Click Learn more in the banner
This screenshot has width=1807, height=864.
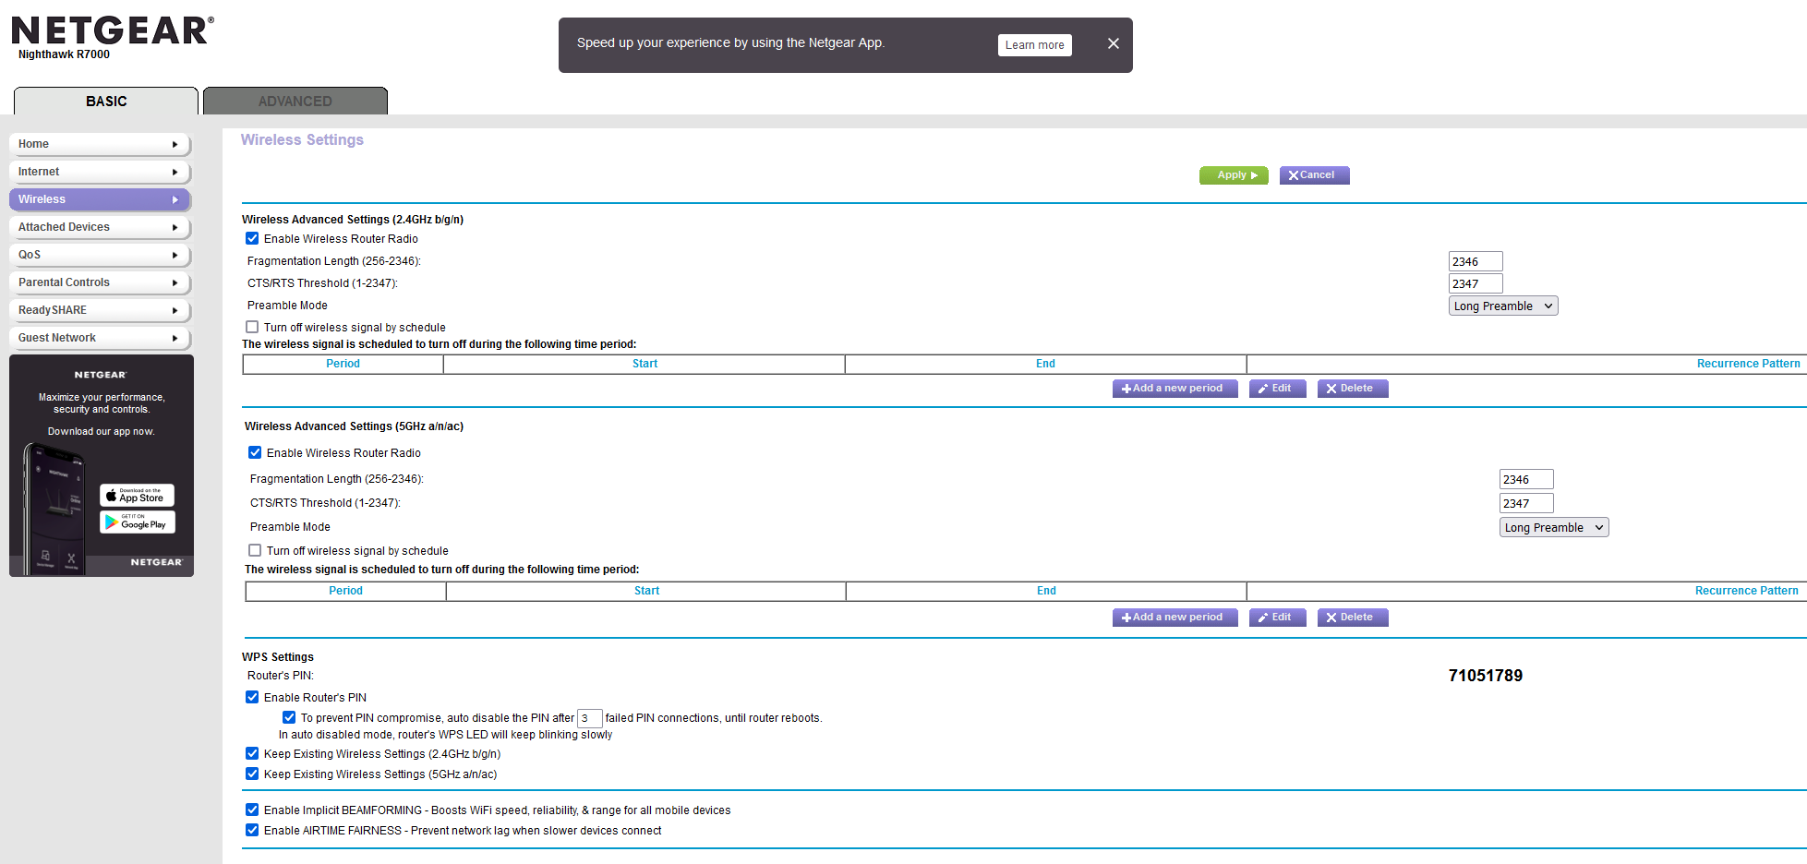point(1034,45)
